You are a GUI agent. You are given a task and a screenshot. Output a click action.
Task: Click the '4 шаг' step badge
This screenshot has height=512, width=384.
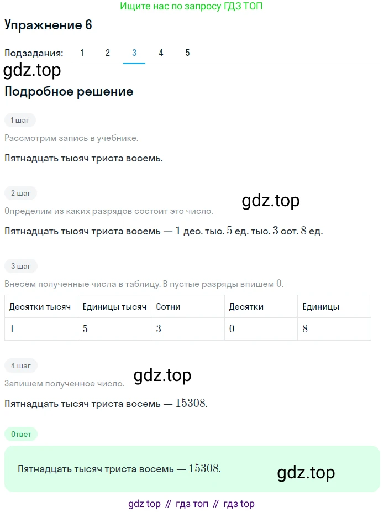[x=21, y=365]
